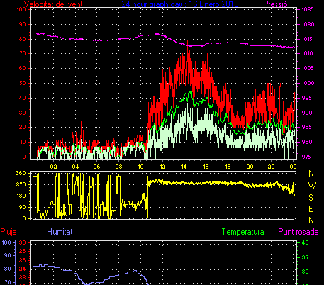The width and height of the screenshot is (324, 285).
Task: Click the magenta 'Punt rosada' label
Action: (298, 232)
